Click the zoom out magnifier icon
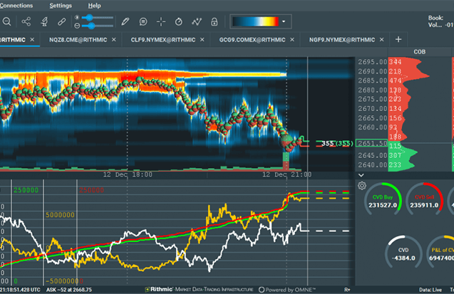The height and width of the screenshot is (294, 454). (x=6, y=21)
